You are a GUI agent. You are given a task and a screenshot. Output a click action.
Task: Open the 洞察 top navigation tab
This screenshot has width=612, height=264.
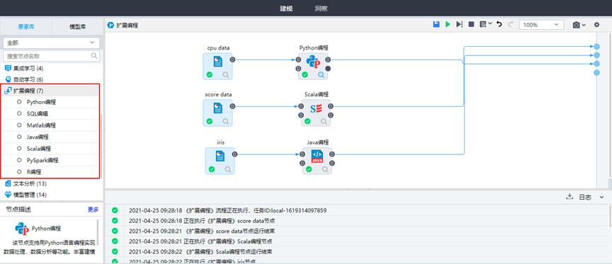click(x=321, y=8)
